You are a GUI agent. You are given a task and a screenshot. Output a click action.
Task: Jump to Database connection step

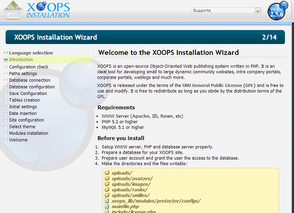tap(30, 80)
